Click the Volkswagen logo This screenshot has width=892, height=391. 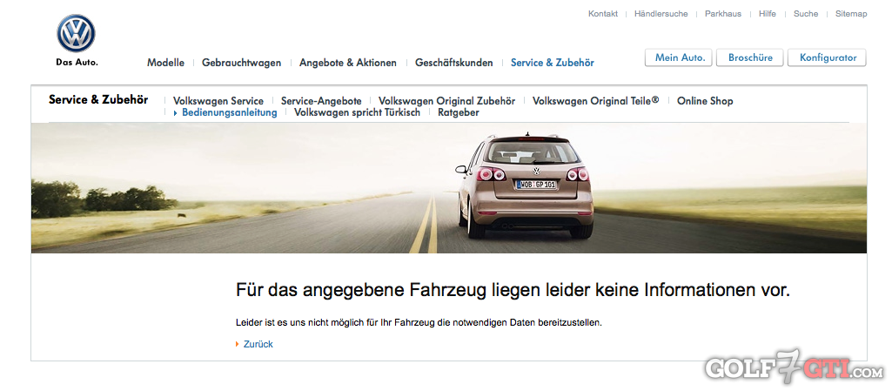click(77, 34)
